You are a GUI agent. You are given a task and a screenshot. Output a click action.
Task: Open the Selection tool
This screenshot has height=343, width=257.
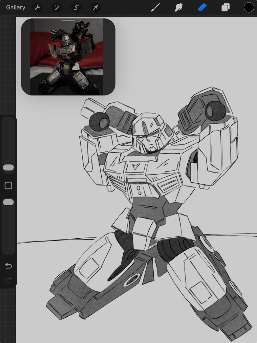[x=76, y=7]
